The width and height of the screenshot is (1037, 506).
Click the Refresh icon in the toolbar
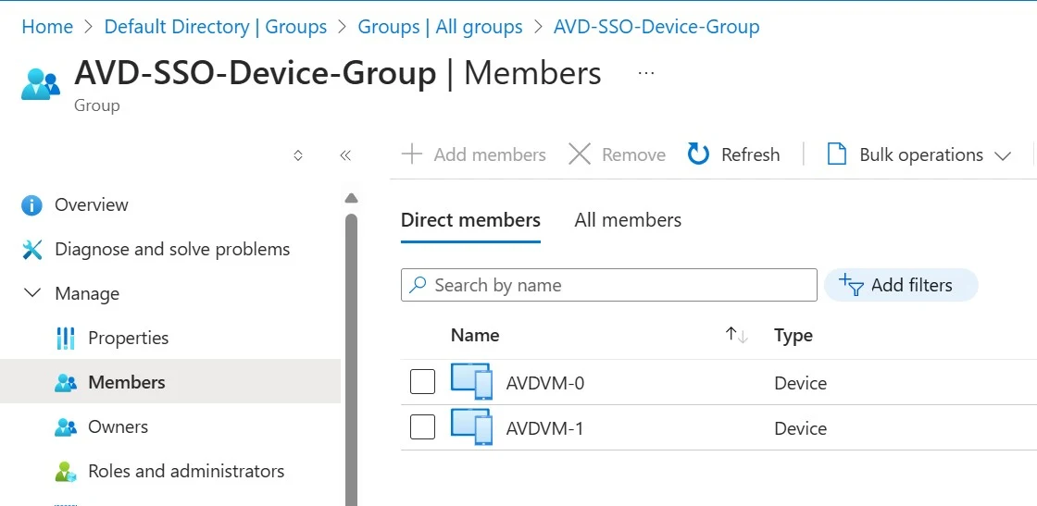699,154
